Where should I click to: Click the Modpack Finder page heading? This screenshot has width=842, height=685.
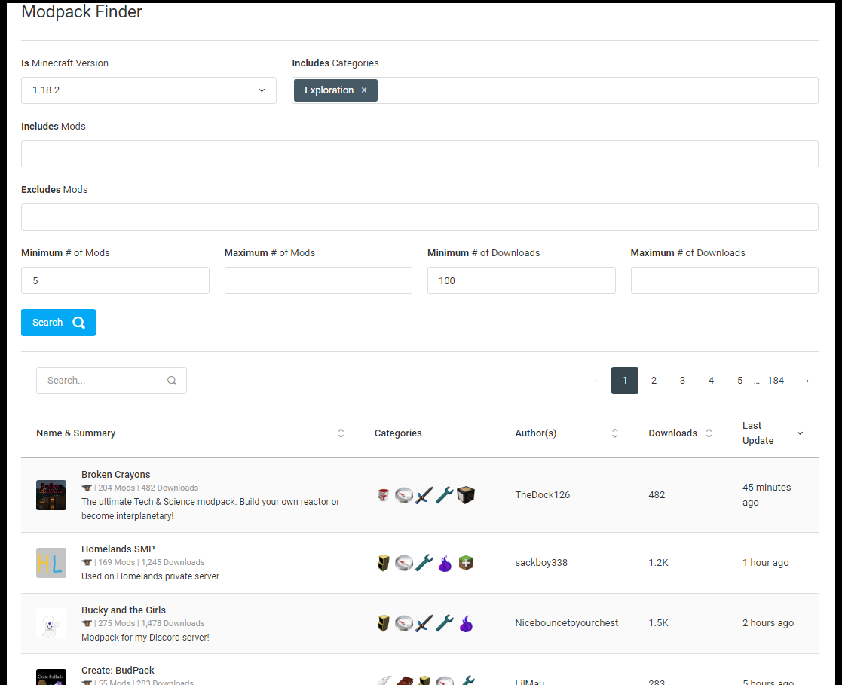81,11
